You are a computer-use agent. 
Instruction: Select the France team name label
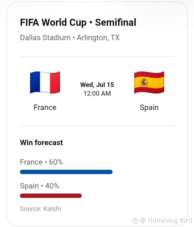pyautogui.click(x=45, y=107)
